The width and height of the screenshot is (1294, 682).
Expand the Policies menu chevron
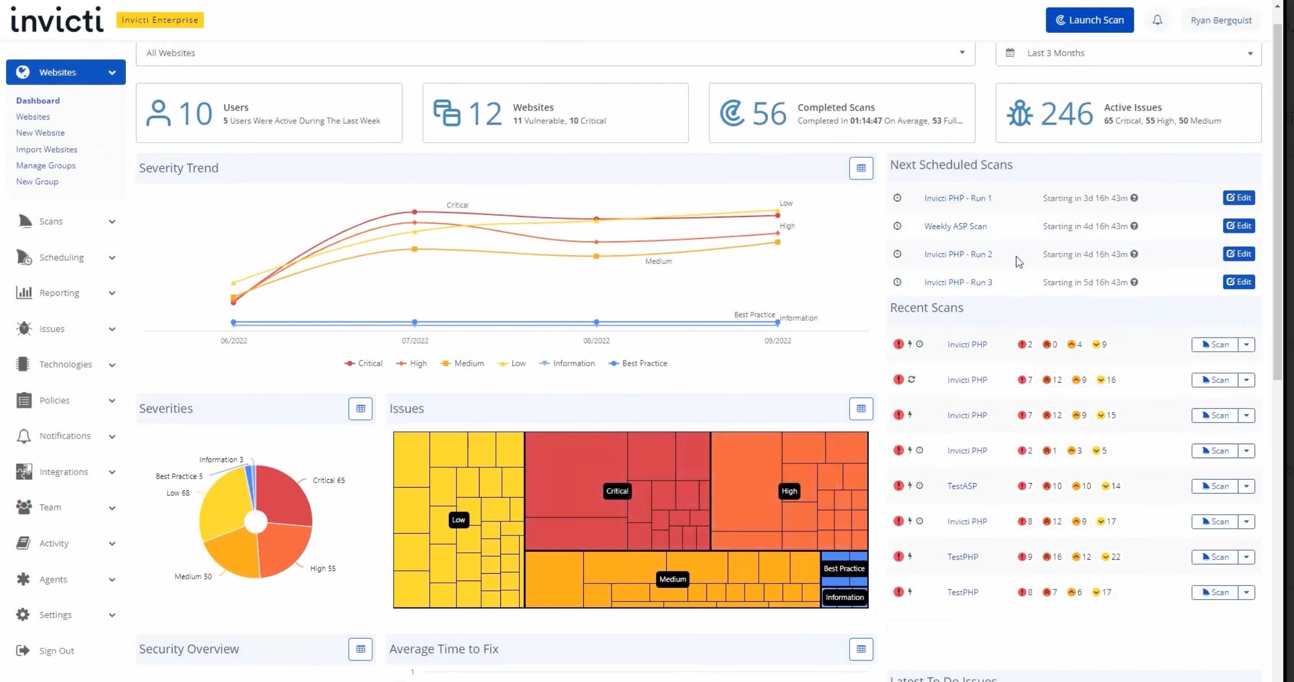click(x=112, y=401)
